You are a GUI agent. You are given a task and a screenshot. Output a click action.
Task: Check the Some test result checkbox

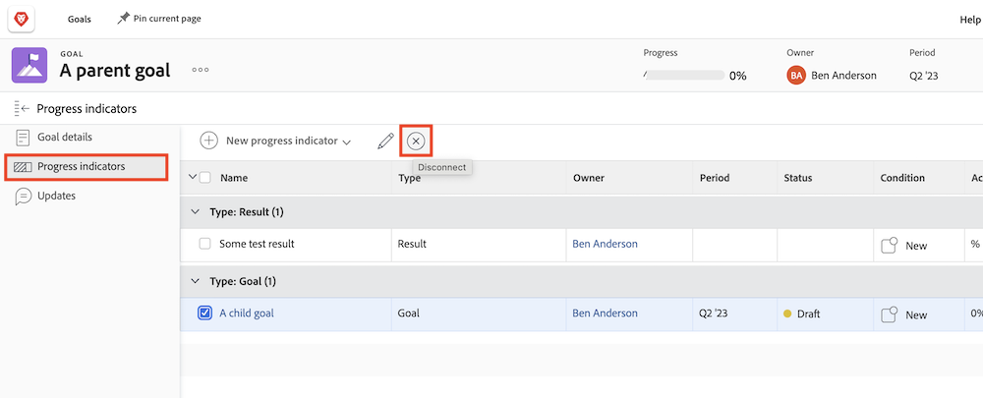point(205,244)
